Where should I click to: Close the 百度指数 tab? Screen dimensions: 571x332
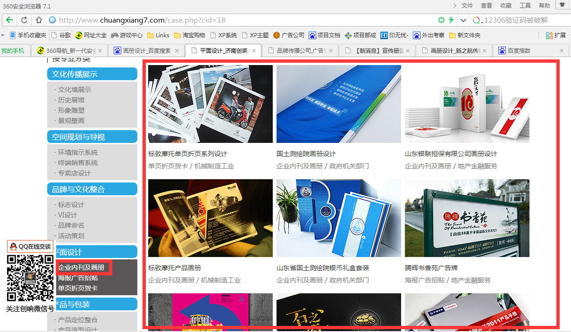[x=562, y=50]
